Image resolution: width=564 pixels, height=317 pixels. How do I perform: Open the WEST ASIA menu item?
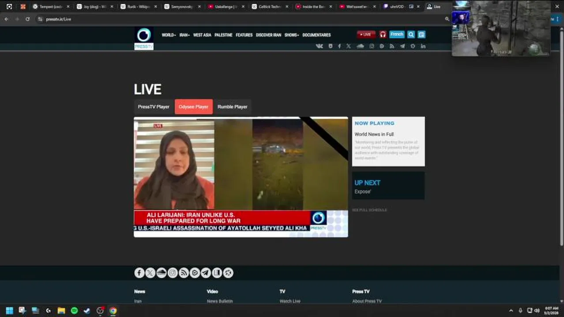pyautogui.click(x=202, y=35)
